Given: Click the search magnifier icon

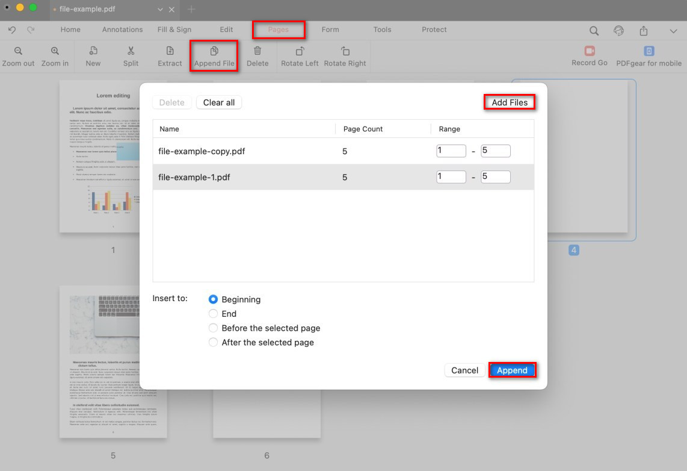Looking at the screenshot, I should click(594, 31).
